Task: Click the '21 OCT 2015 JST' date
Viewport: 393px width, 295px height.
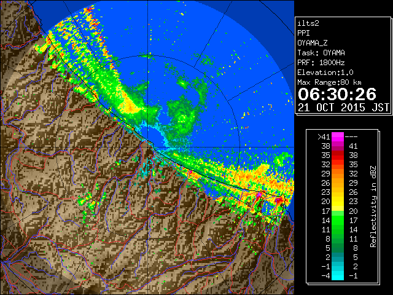Action: 344,108
